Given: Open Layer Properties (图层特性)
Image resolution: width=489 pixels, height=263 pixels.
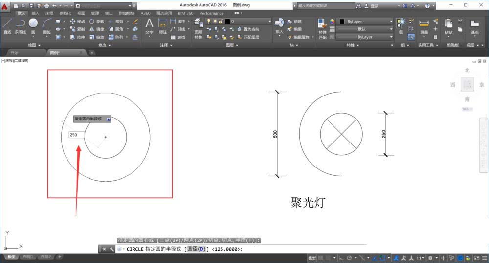Looking at the screenshot, I should pos(198,28).
